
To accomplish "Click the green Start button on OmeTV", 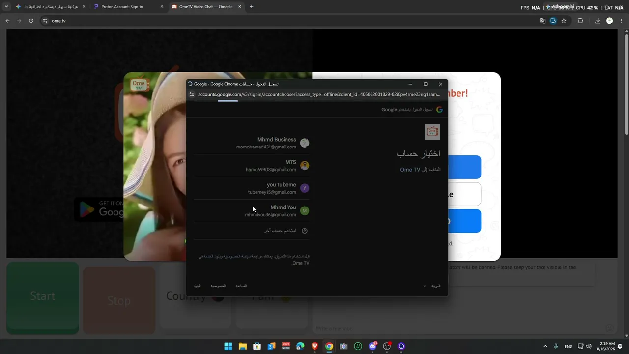I will click(x=43, y=297).
